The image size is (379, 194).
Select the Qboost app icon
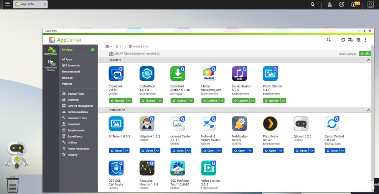point(301,124)
